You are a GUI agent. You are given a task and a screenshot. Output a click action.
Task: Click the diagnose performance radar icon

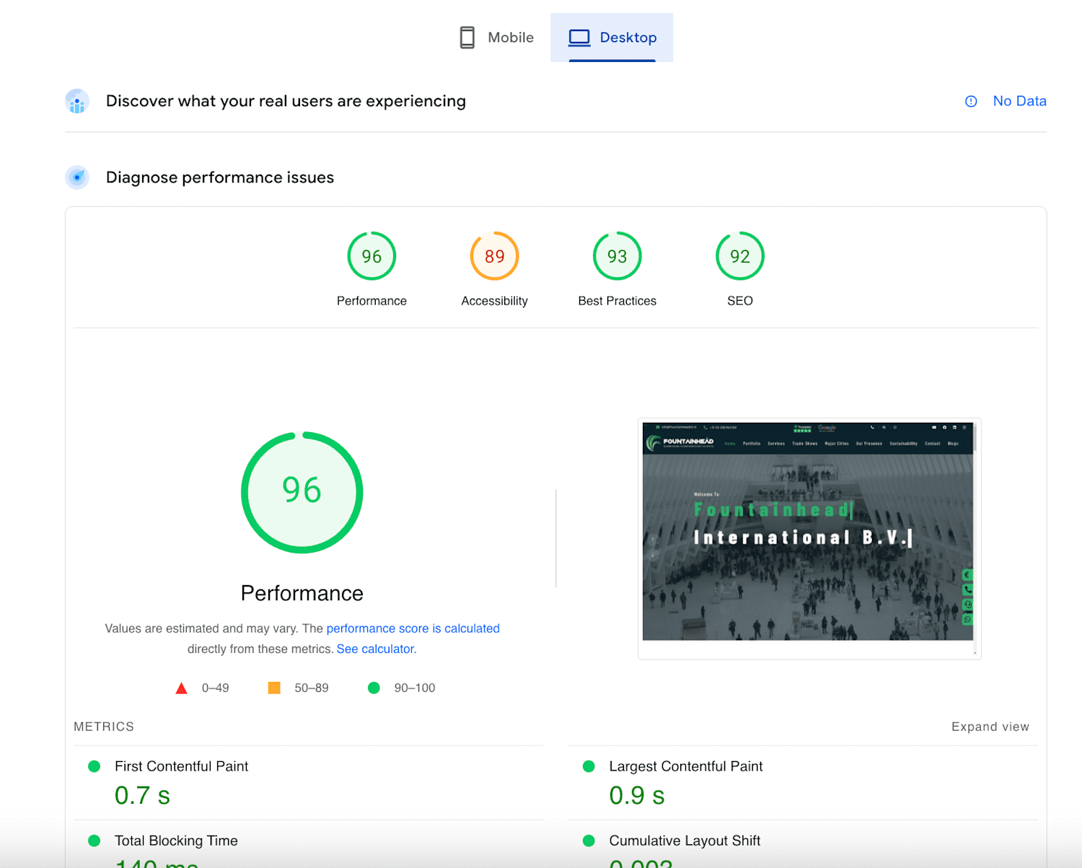77,177
